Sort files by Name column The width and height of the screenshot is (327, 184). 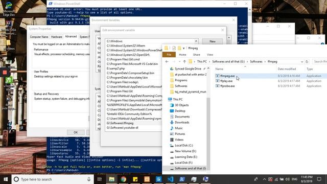coord(219,69)
